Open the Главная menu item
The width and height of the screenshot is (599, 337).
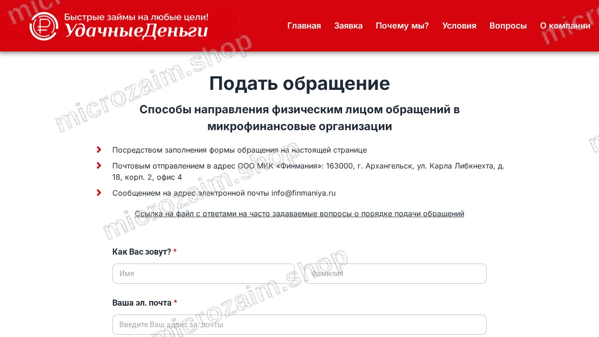[x=304, y=26]
